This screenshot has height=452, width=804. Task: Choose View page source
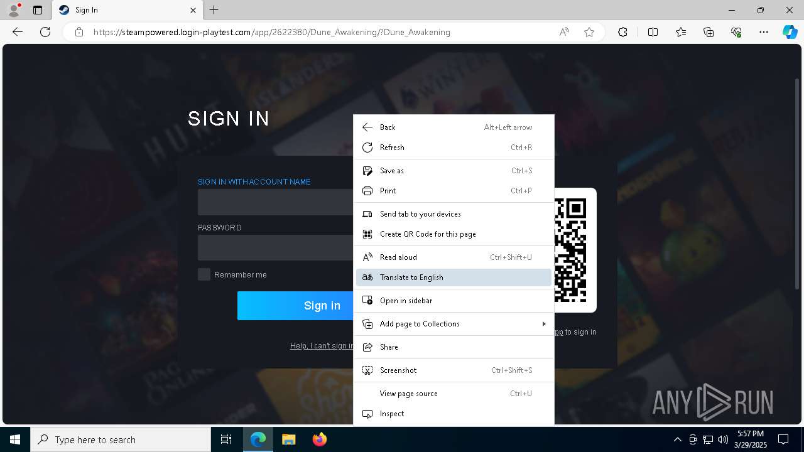pyautogui.click(x=454, y=394)
